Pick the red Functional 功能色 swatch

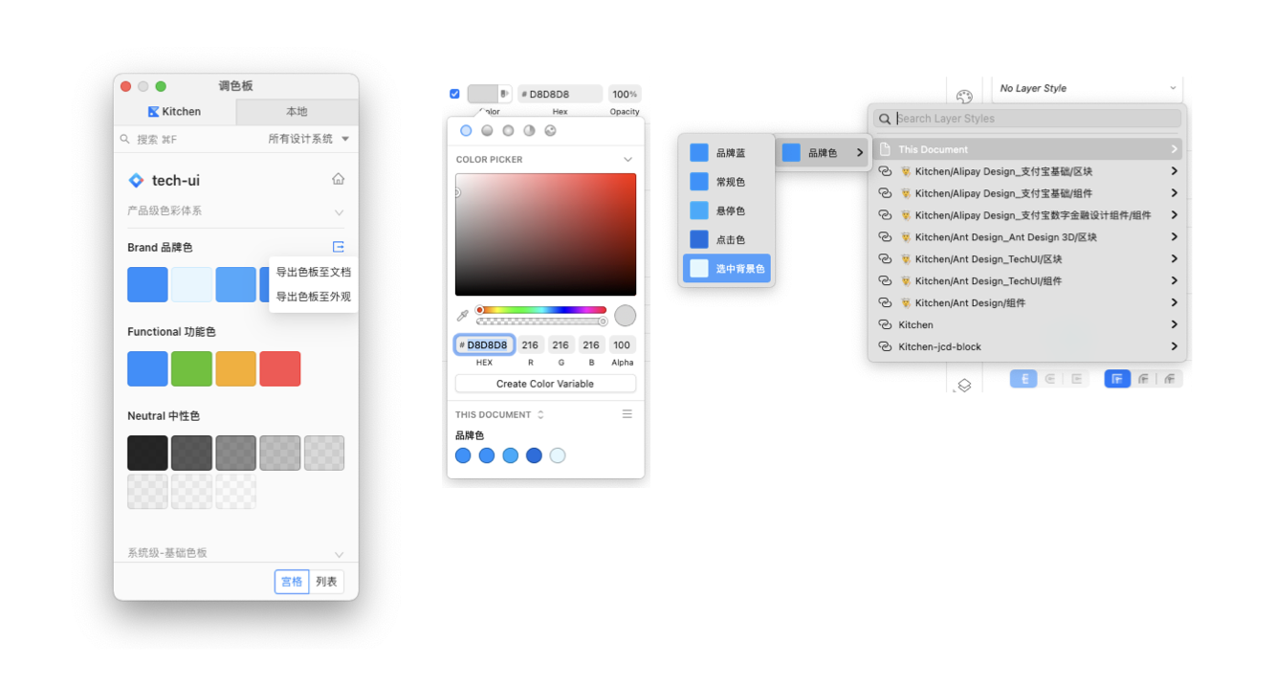[x=280, y=368]
